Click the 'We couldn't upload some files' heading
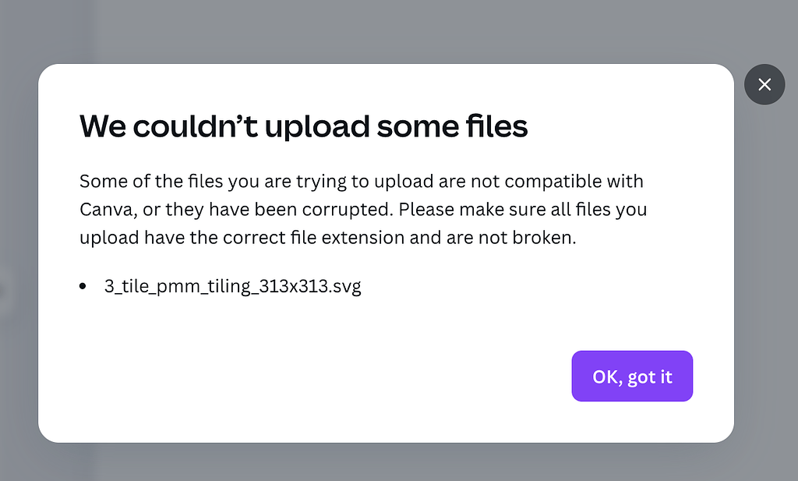The width and height of the screenshot is (798, 481). (303, 126)
